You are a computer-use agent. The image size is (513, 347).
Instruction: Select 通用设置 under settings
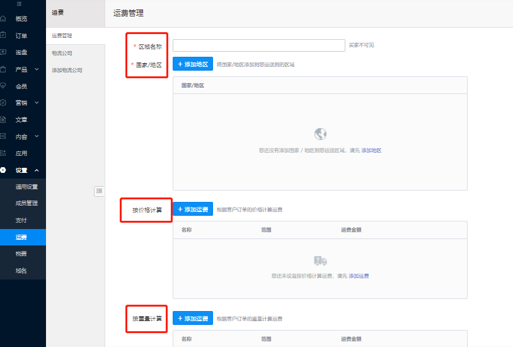26,187
